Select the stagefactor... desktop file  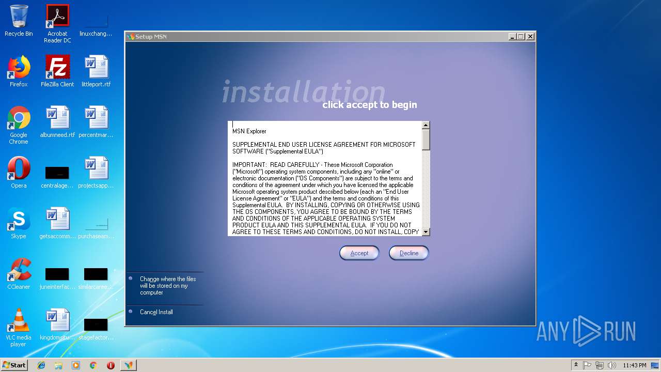(x=96, y=329)
